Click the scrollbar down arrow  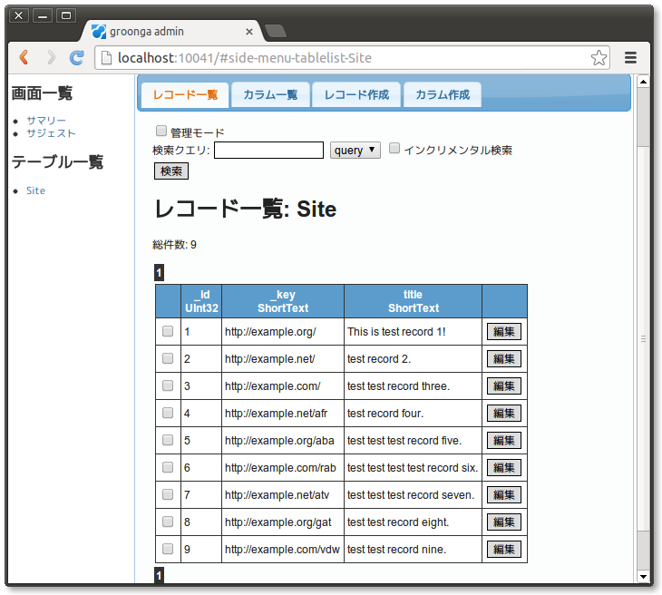coord(644,576)
